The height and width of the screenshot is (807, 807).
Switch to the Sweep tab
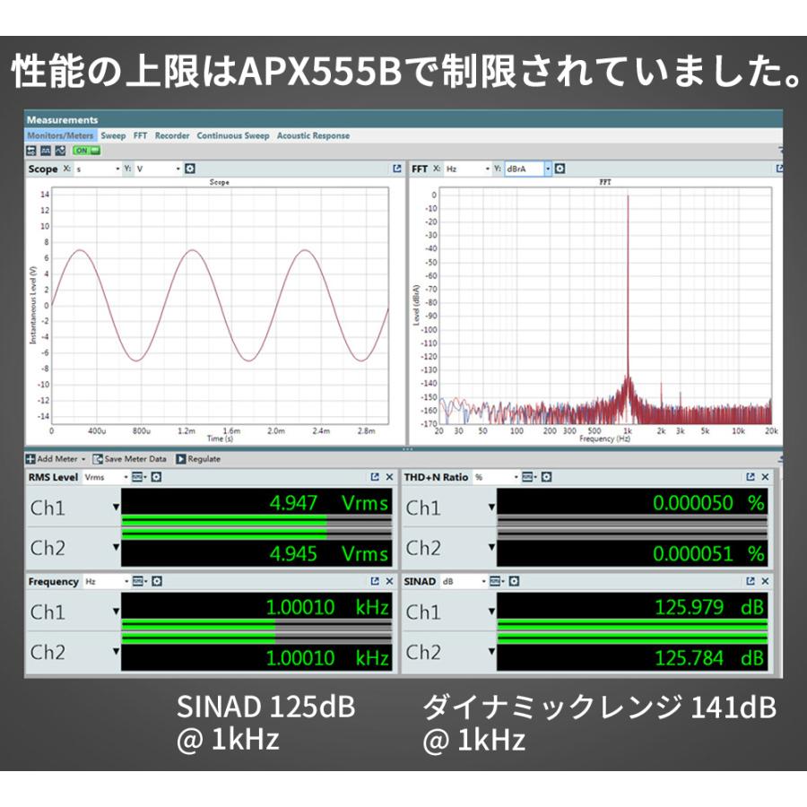click(113, 135)
